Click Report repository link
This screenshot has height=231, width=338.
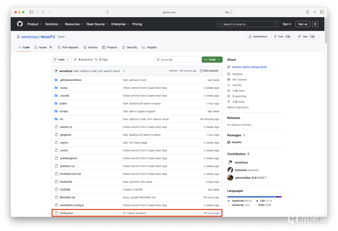[238, 107]
